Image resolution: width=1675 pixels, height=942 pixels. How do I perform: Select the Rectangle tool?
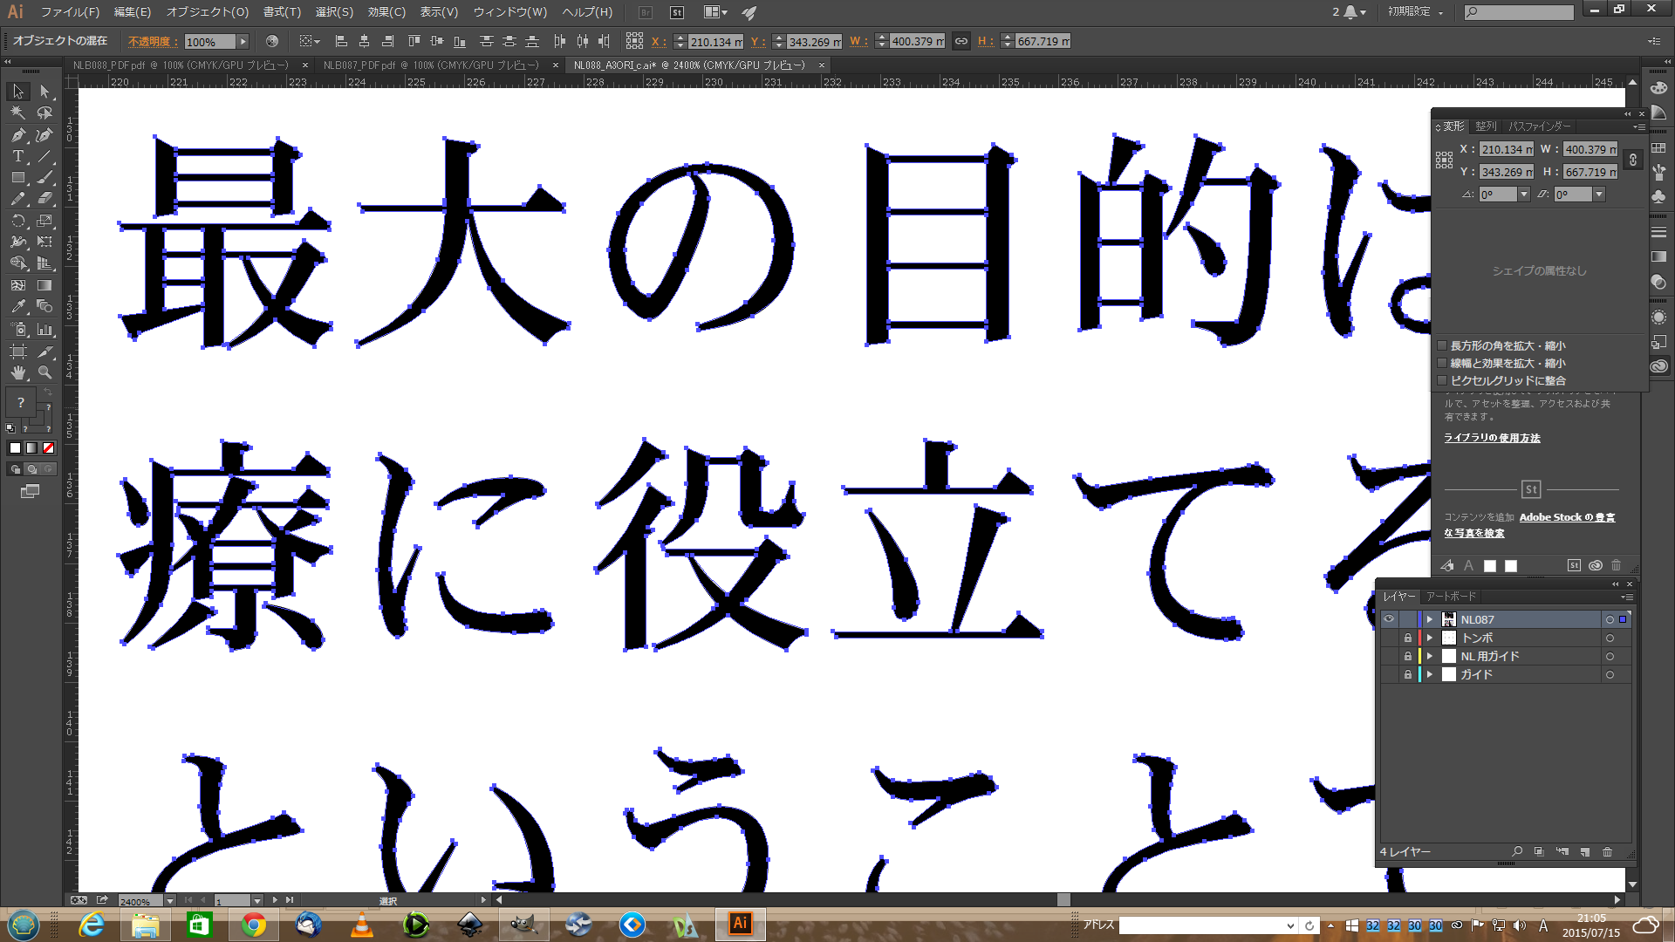17,178
